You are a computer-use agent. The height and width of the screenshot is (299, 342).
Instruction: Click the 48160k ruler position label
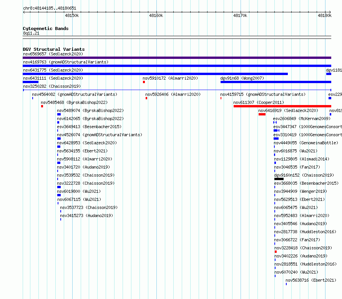click(x=156, y=15)
